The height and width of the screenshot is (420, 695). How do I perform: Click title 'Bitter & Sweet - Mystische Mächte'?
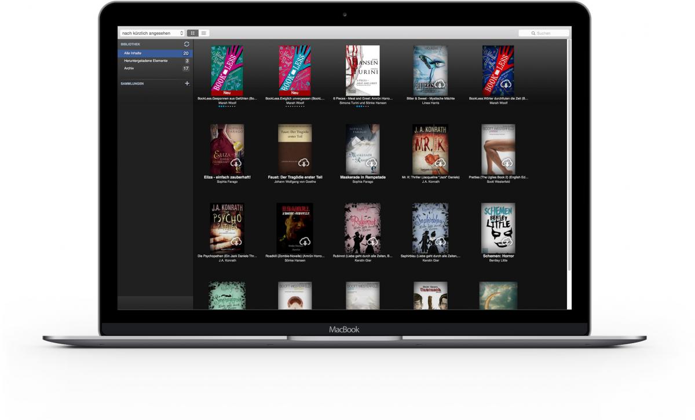click(430, 99)
